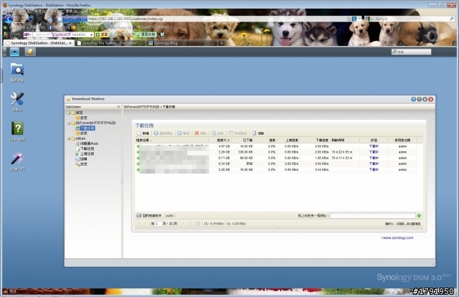The image size is (459, 297).
Task: Open the settings item under the first folder
Action: click(81, 118)
